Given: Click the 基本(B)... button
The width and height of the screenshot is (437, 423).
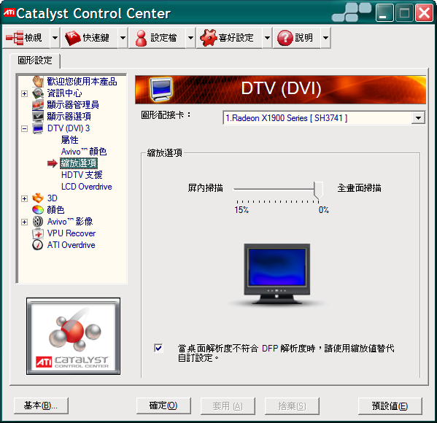Looking at the screenshot, I should coord(41,405).
